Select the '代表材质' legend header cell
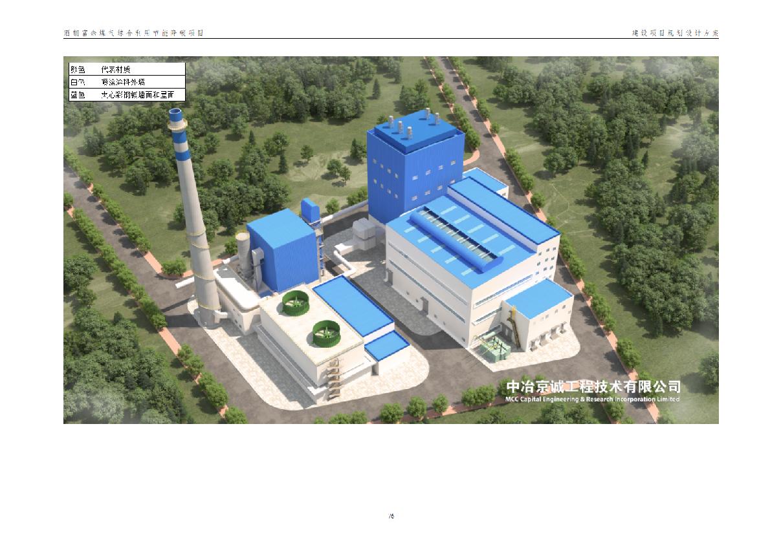The image size is (781, 552). coord(116,69)
